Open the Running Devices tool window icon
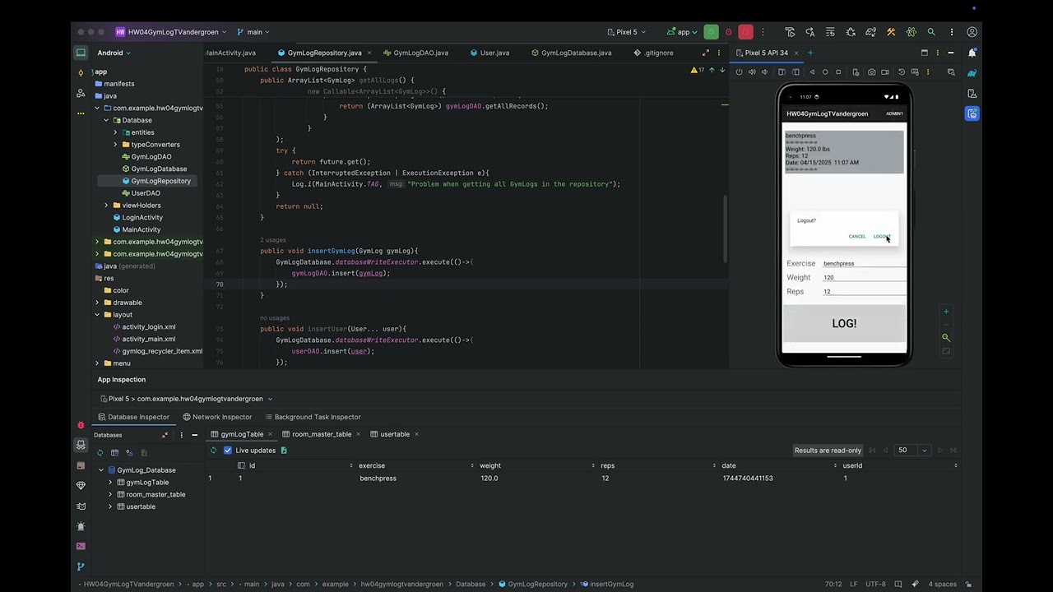 (x=972, y=113)
